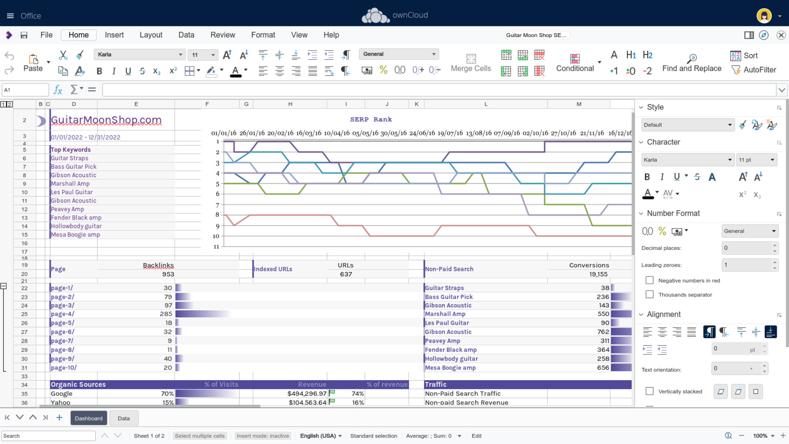The image size is (789, 444).
Task: Click the Copy icon below Cut
Action: tap(63, 71)
